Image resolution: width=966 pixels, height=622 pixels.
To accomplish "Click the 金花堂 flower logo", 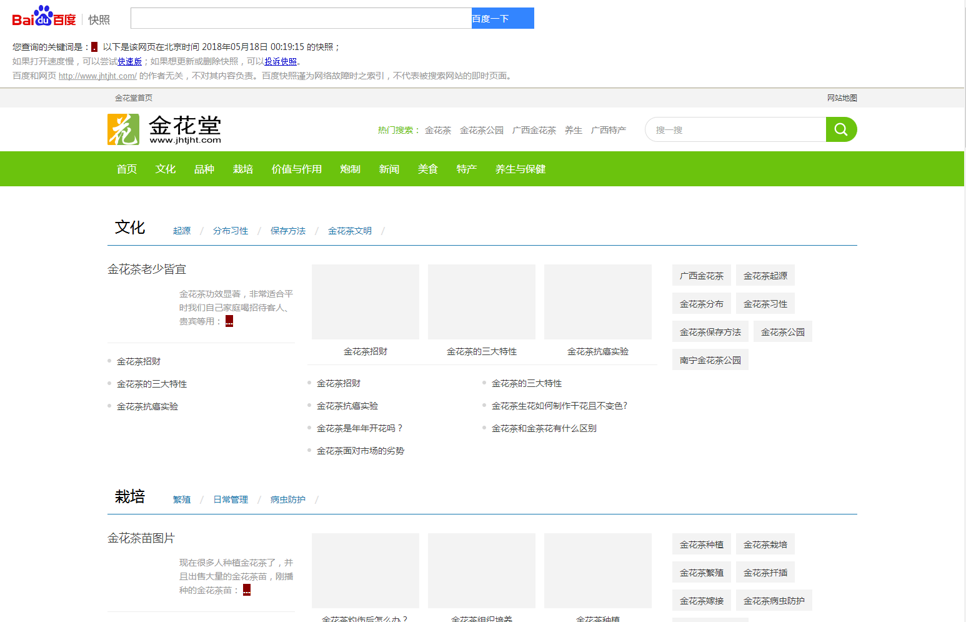I will click(123, 129).
